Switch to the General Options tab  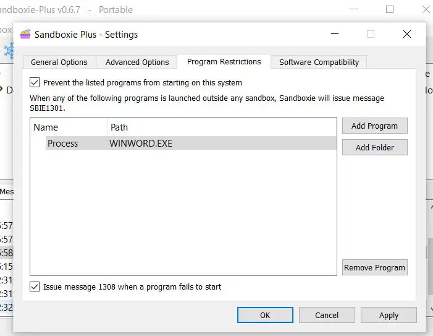(x=59, y=62)
